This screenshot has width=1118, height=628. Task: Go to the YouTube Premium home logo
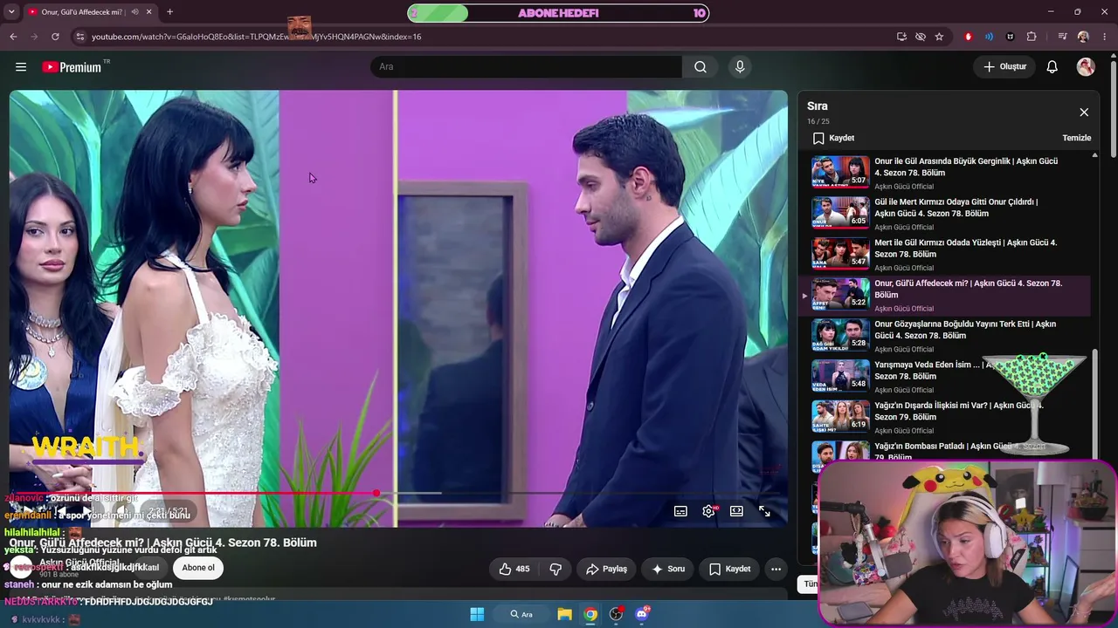click(72, 67)
